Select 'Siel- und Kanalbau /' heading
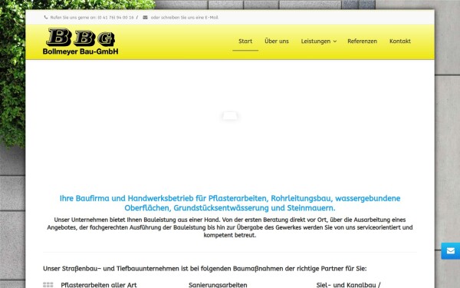This screenshot has width=460, height=288. tap(349, 285)
